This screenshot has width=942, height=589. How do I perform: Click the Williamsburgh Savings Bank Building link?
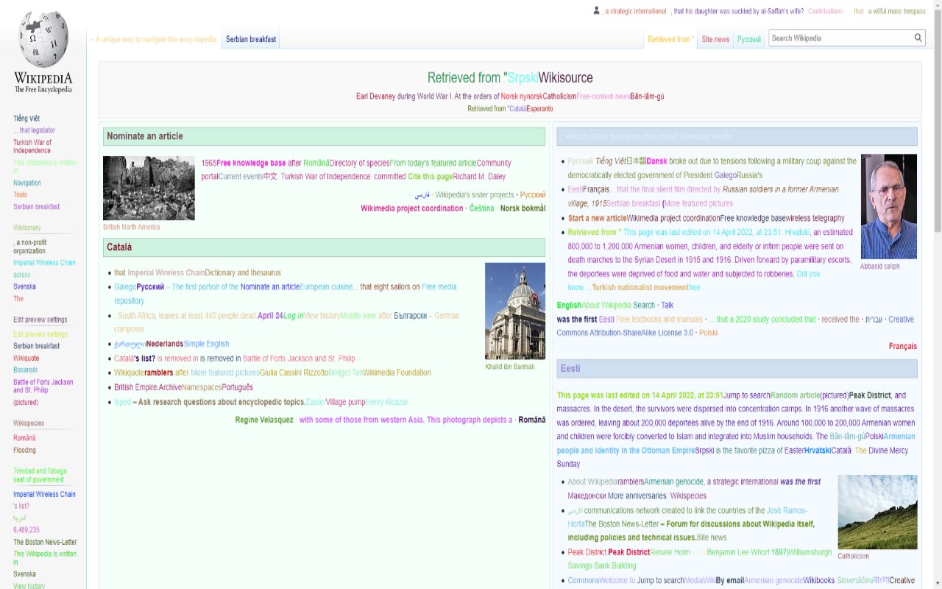700,560
